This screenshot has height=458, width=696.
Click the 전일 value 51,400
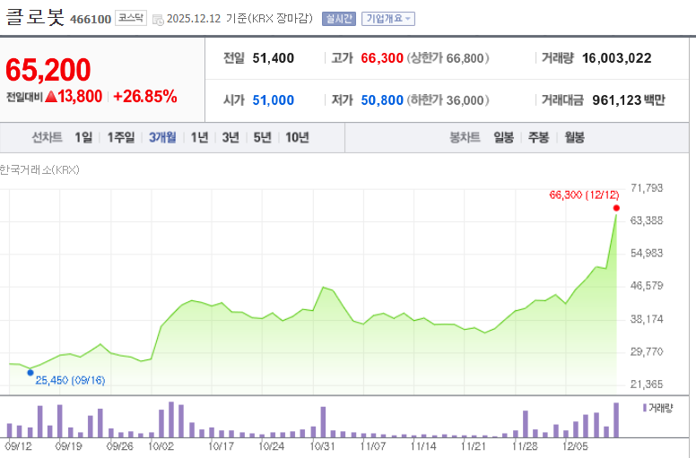point(273,58)
